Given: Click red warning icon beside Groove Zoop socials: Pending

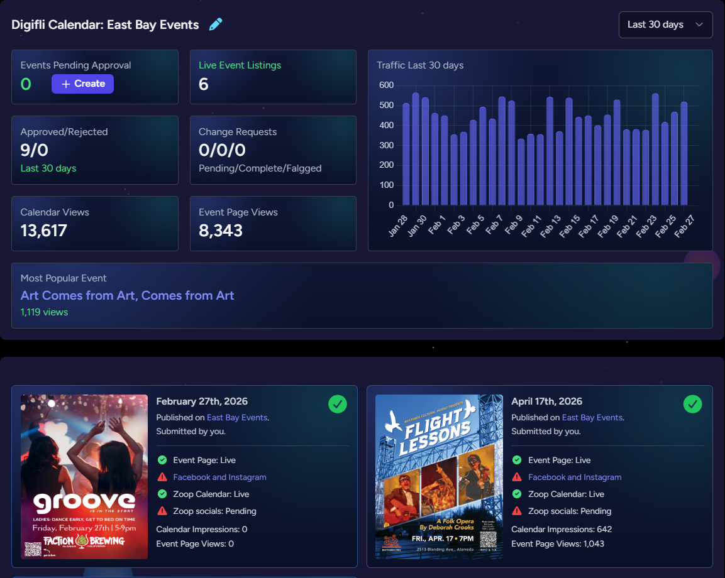Looking at the screenshot, I should tap(162, 511).
